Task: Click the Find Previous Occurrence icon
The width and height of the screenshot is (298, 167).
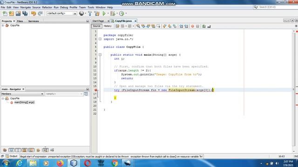Action: pos(143,26)
